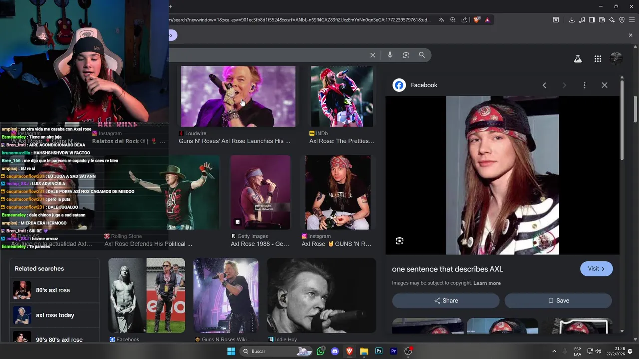
Task: Start voice search with the microphone icon
Action: (x=390, y=55)
